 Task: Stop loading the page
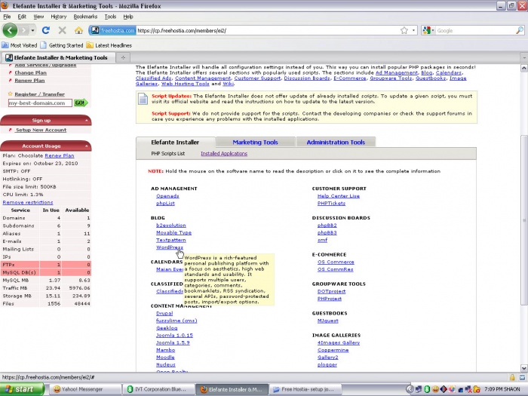62,30
